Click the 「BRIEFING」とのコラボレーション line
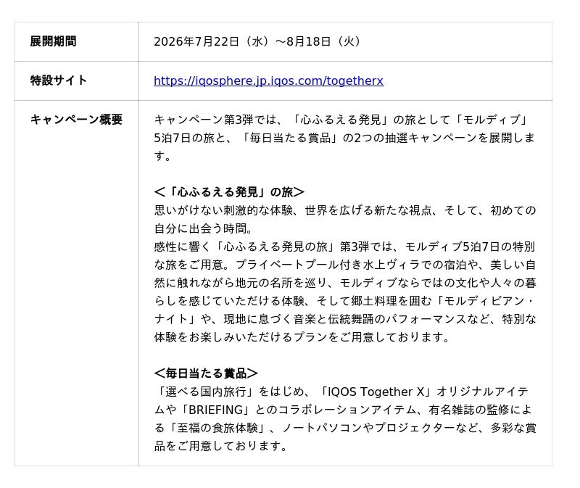 [x=343, y=410]
